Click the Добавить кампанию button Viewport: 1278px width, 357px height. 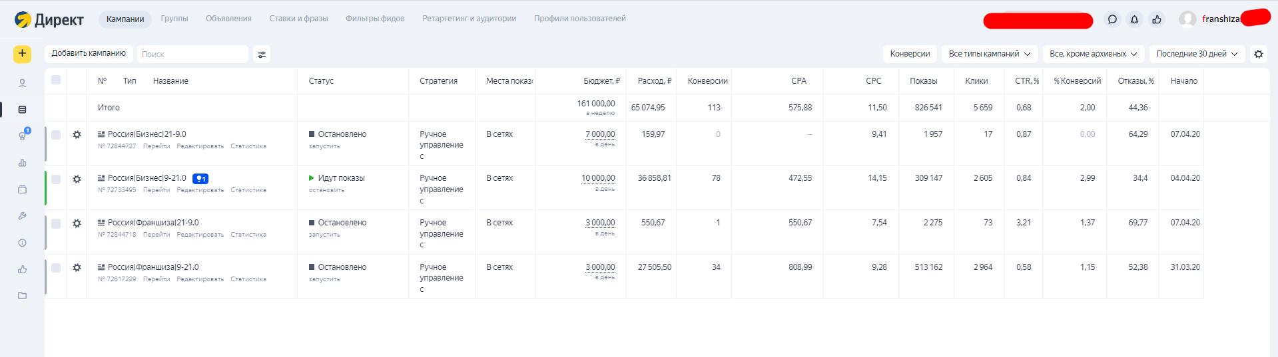(x=89, y=53)
